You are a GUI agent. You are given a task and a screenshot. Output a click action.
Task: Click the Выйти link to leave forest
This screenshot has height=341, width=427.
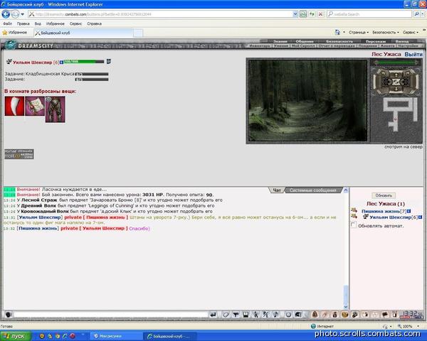click(413, 54)
